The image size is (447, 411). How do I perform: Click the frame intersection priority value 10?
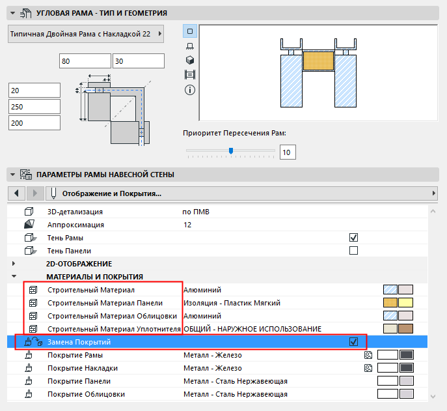[288, 152]
